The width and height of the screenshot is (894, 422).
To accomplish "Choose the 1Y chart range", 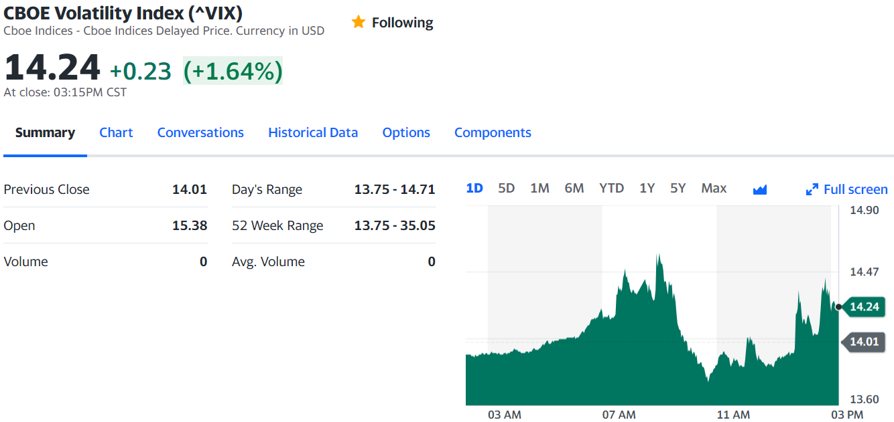I will [647, 188].
